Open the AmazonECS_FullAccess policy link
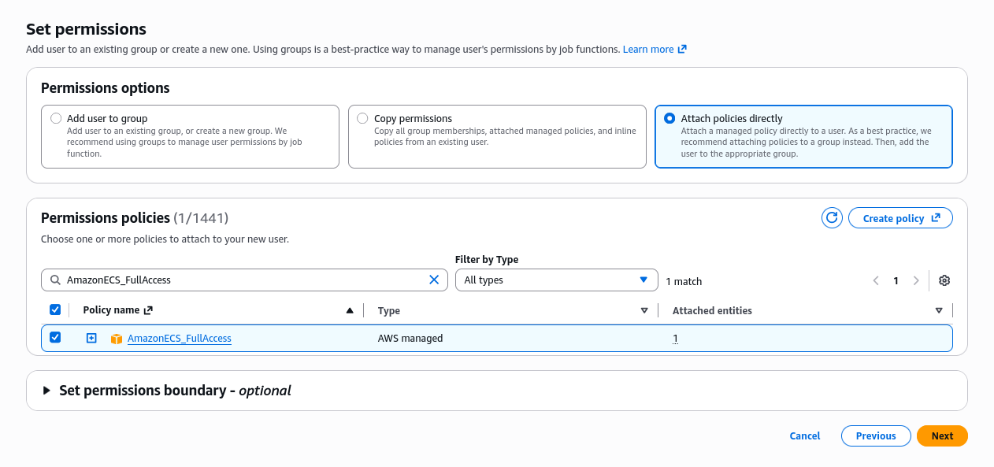994x467 pixels. pyautogui.click(x=180, y=338)
